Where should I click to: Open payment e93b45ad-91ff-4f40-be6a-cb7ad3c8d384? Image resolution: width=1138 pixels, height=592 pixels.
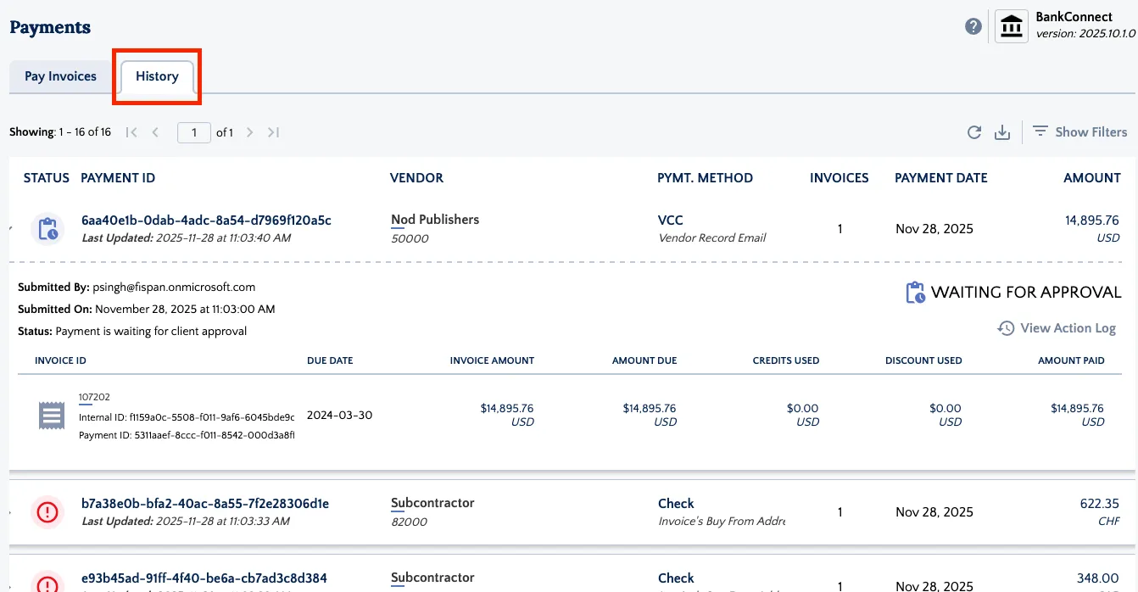coord(204,578)
